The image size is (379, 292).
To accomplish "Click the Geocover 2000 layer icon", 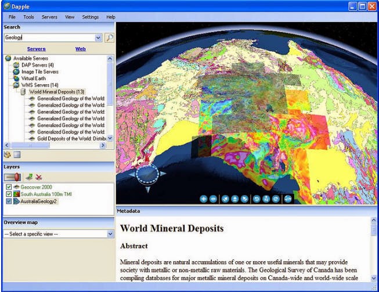I will point(16,187).
